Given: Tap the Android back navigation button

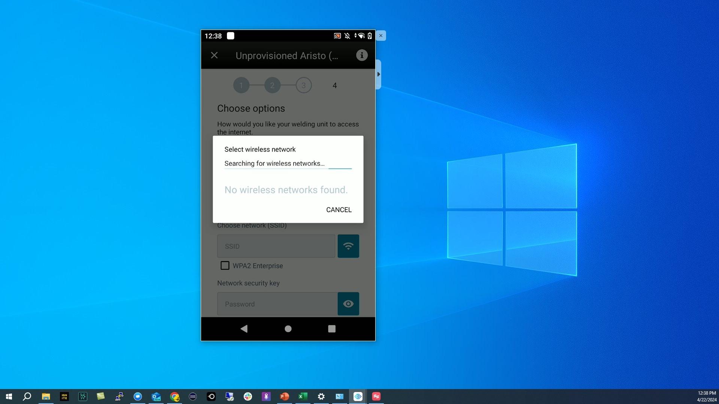Looking at the screenshot, I should [x=244, y=329].
